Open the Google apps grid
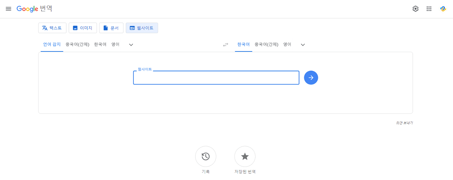The image size is (453, 180). (x=429, y=9)
